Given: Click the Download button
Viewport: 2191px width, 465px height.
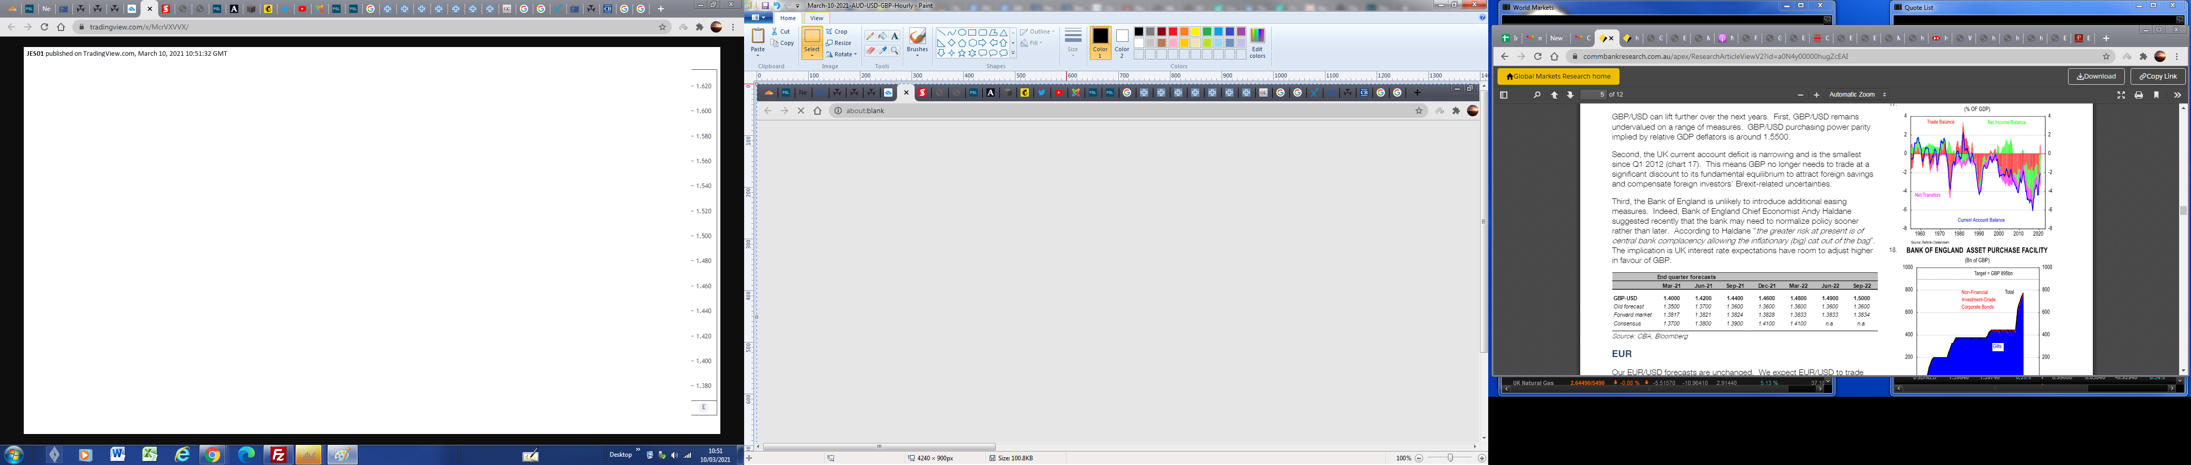Looking at the screenshot, I should point(2096,76).
